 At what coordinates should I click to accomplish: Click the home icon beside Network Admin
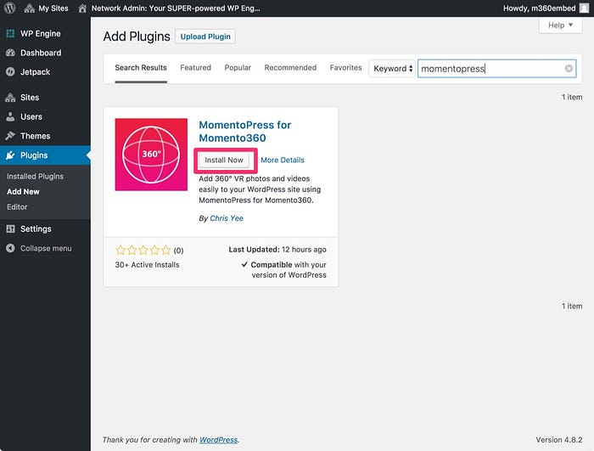(x=82, y=8)
